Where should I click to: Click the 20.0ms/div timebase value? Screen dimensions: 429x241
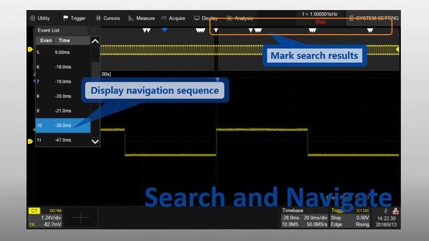tap(316, 218)
